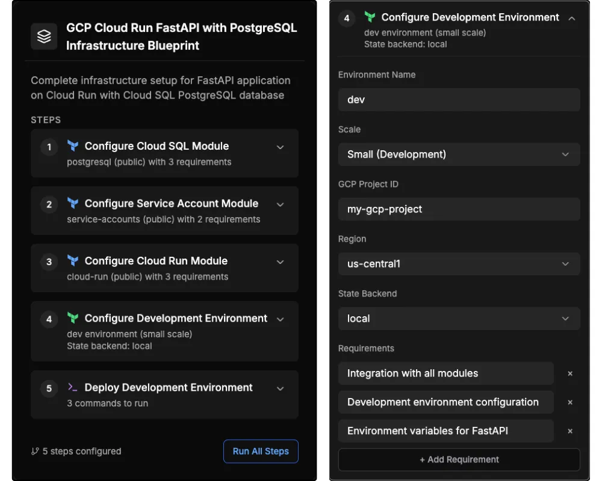Expand the Configure Service Account Module step
This screenshot has width=602, height=481.
click(x=281, y=205)
